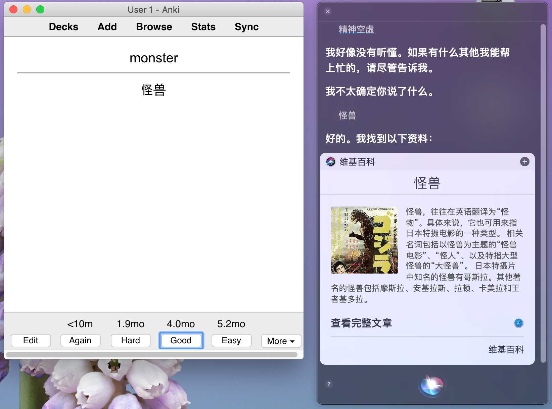The width and height of the screenshot is (552, 409).
Task: Click the 怪兽 spoken query text
Action: pyautogui.click(x=348, y=116)
